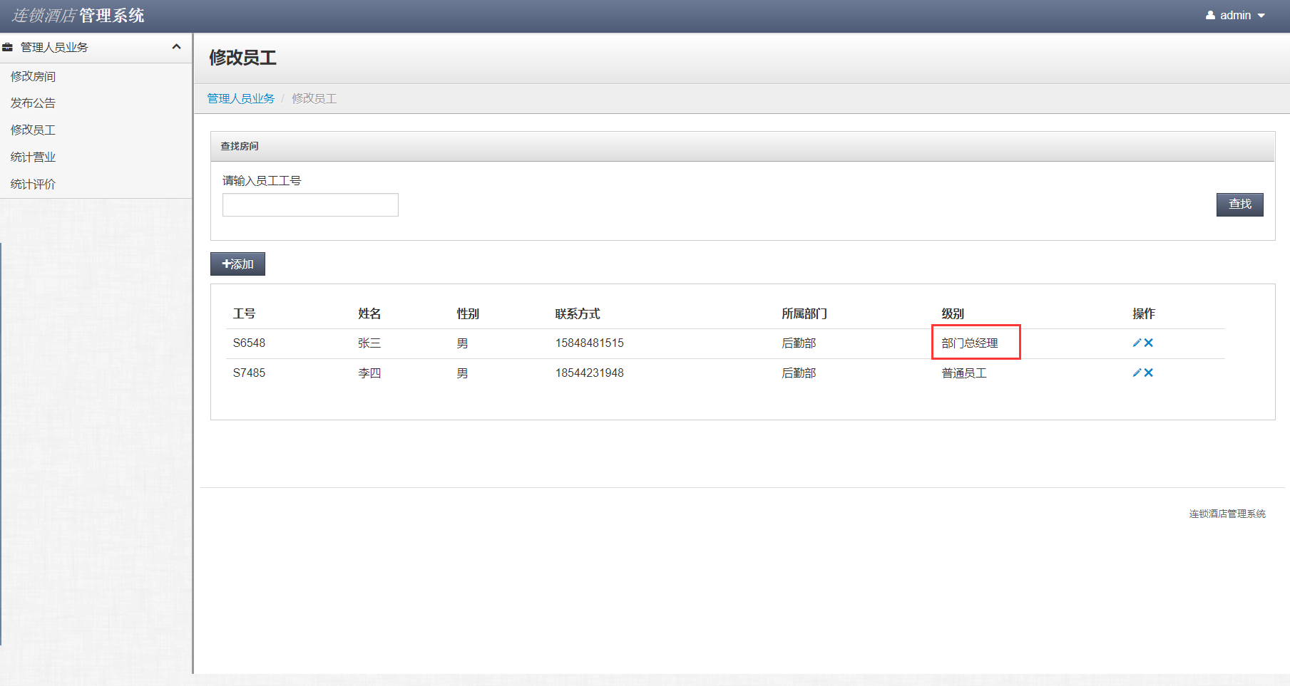The image size is (1290, 686).
Task: Delete employee S7485 with X icon
Action: coord(1149,373)
